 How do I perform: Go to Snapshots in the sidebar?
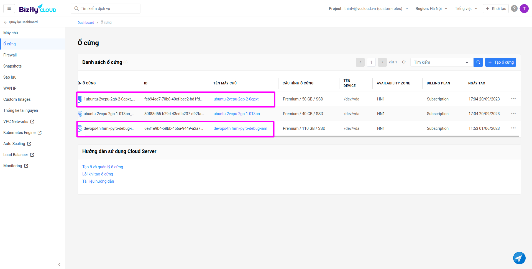coord(12,66)
